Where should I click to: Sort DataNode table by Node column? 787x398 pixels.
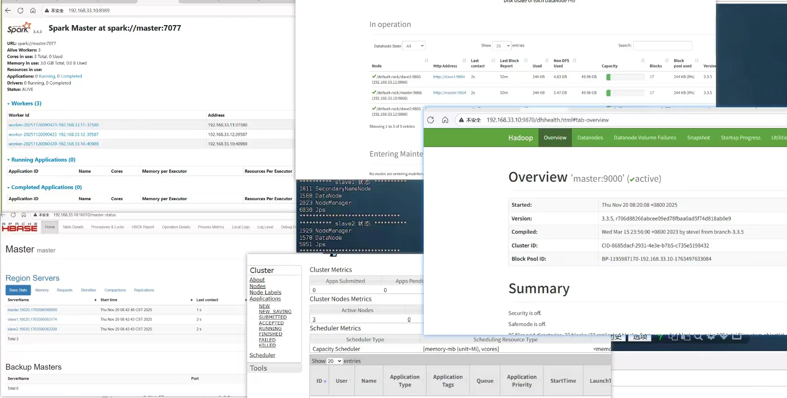click(x=426, y=61)
